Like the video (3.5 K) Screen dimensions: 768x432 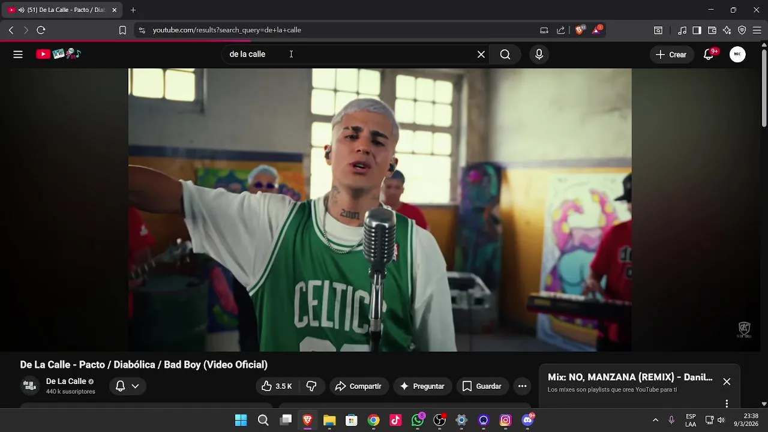point(277,386)
